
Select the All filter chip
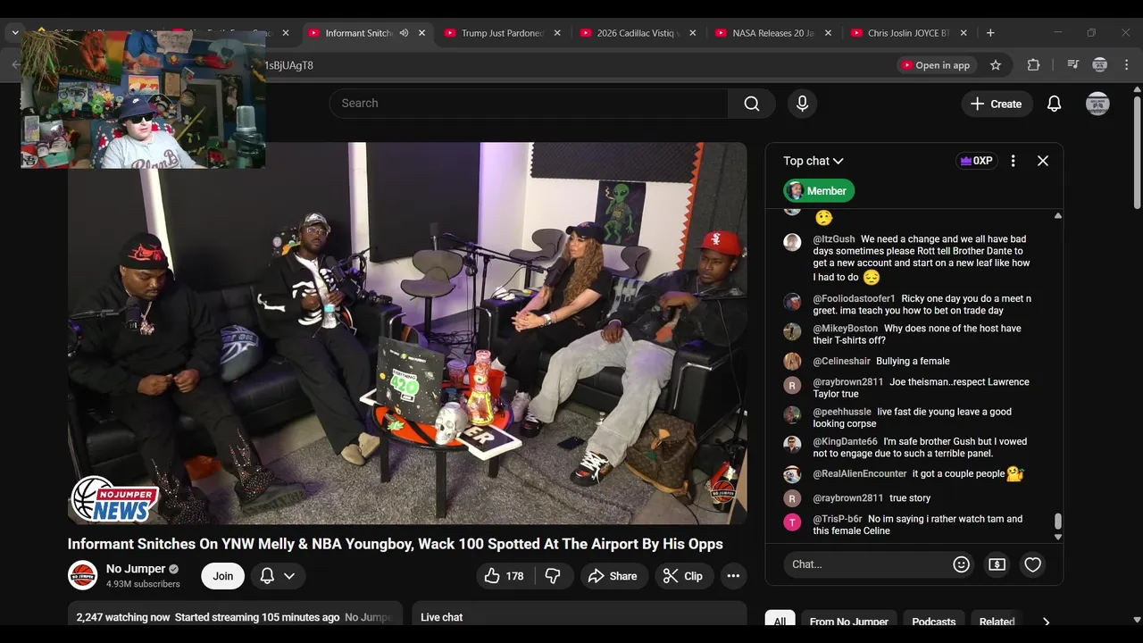point(780,622)
